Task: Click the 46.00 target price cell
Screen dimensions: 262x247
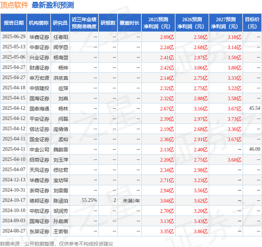Action: pos(255,149)
